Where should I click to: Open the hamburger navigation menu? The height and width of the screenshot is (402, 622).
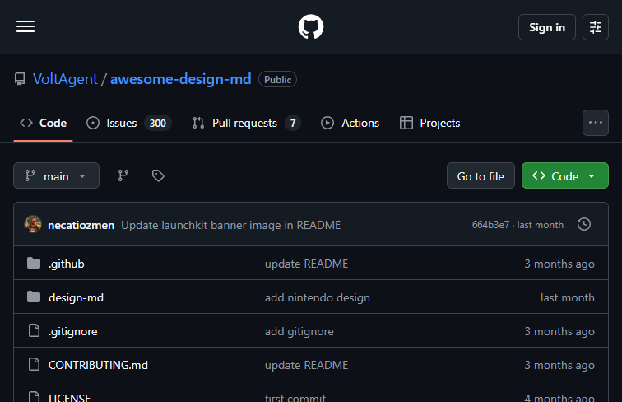pyautogui.click(x=26, y=26)
